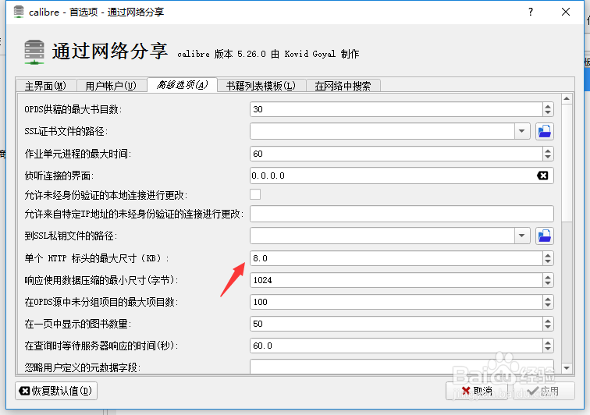Click the SSL certificate file path field

382,131
